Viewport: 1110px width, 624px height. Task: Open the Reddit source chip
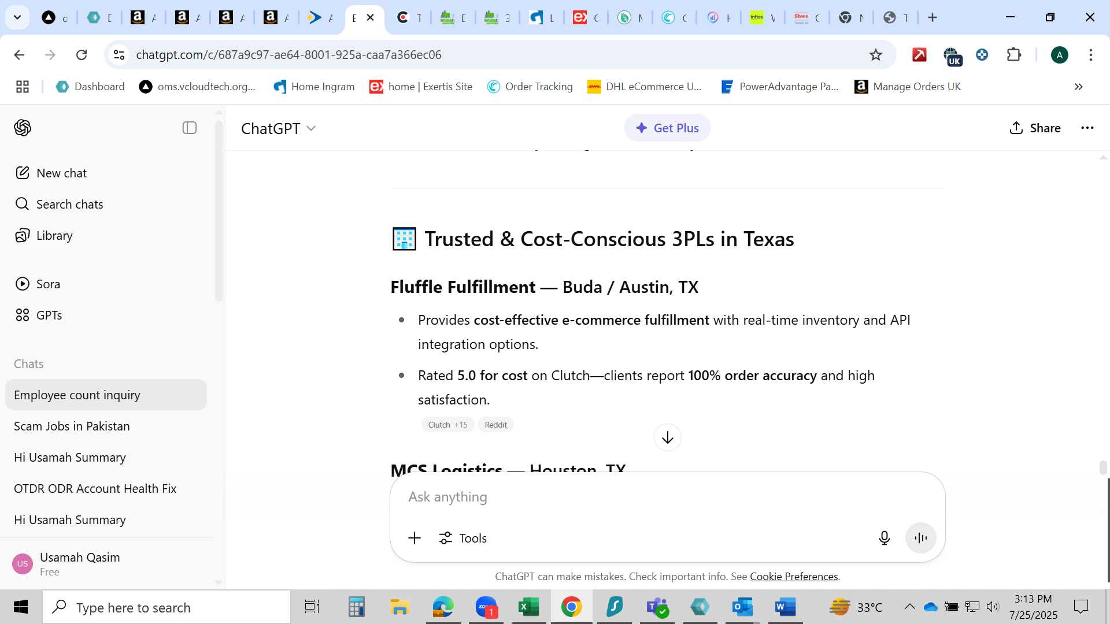point(495,425)
